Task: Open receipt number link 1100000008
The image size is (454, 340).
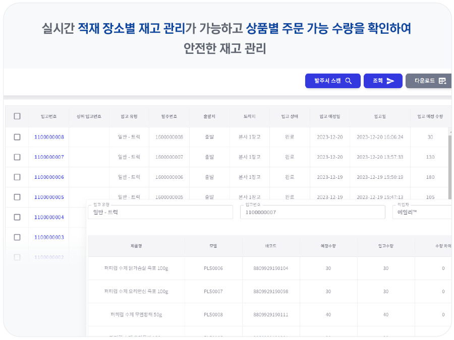Action: coord(49,137)
